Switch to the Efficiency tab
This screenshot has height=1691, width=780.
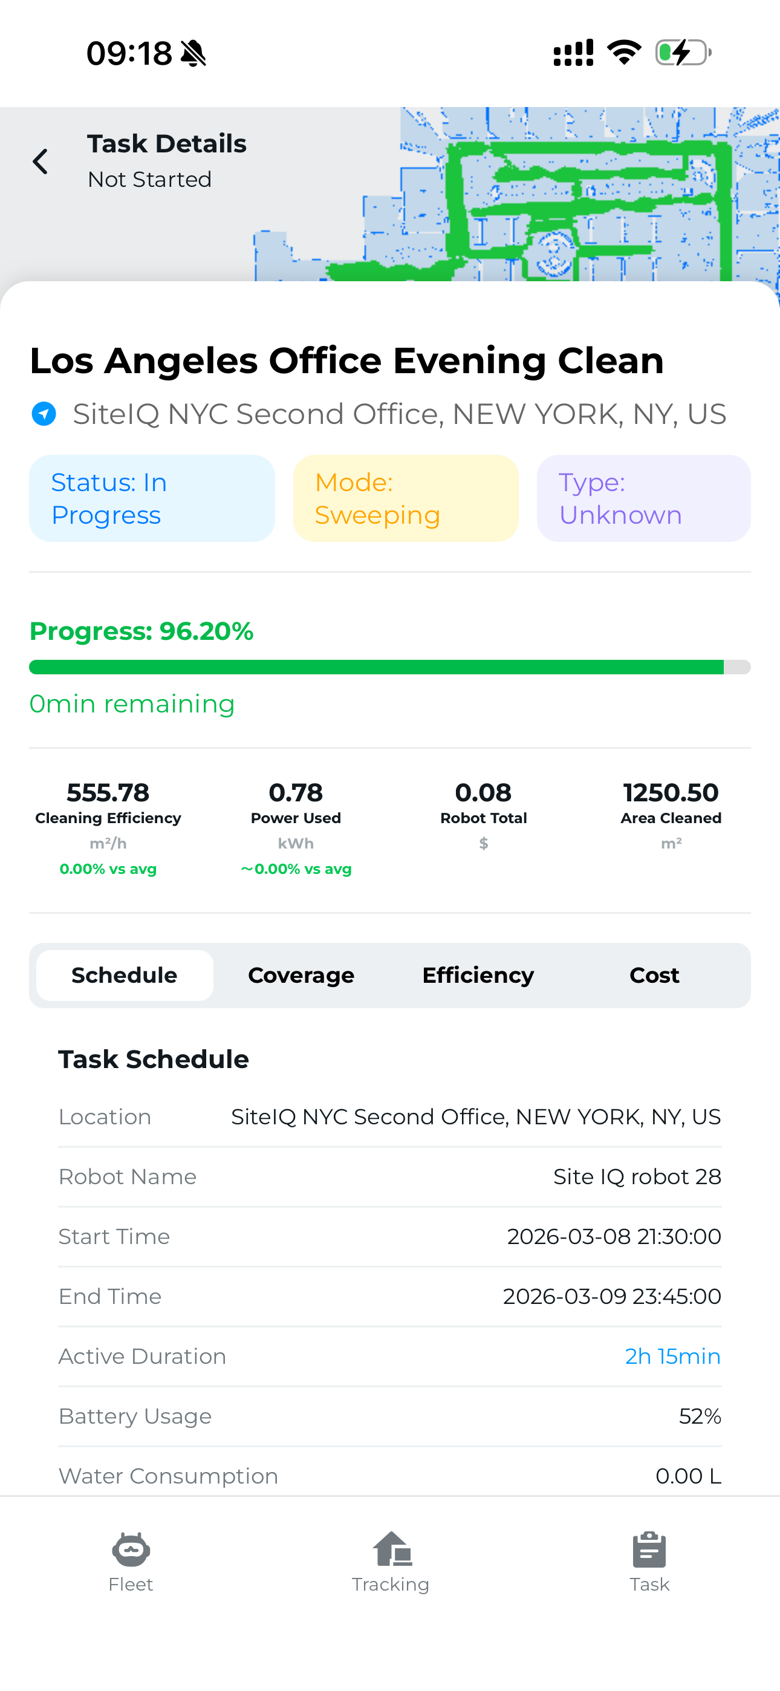coord(478,975)
